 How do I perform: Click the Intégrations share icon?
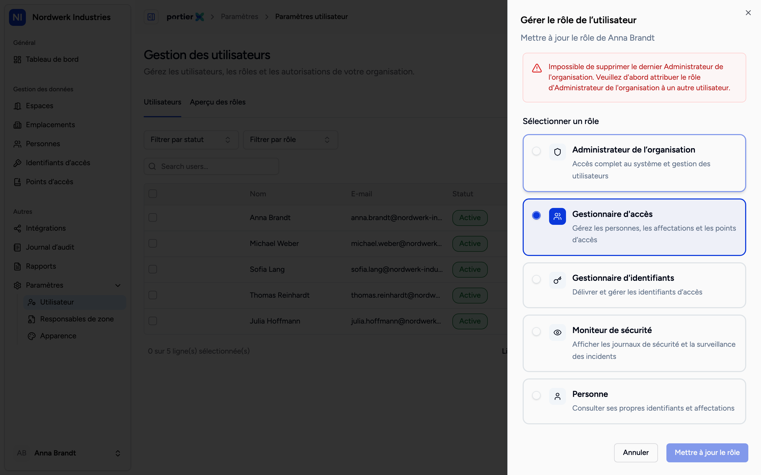click(17, 228)
